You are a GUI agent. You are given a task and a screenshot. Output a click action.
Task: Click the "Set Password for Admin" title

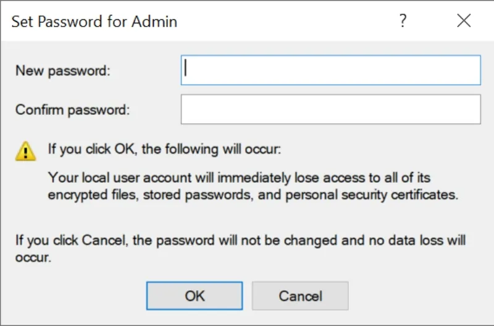[x=94, y=22]
